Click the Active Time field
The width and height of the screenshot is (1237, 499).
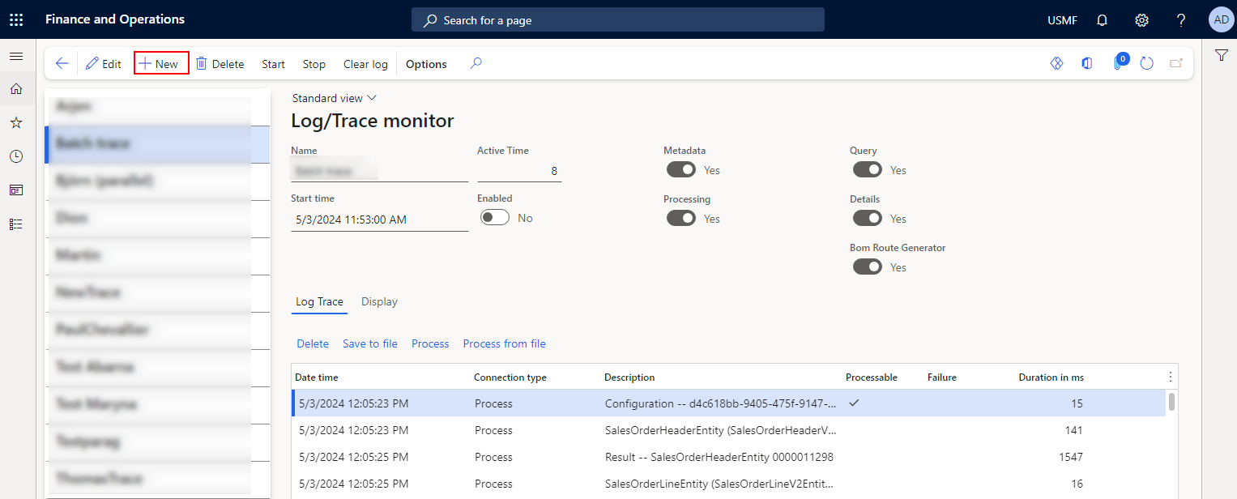[x=519, y=171]
